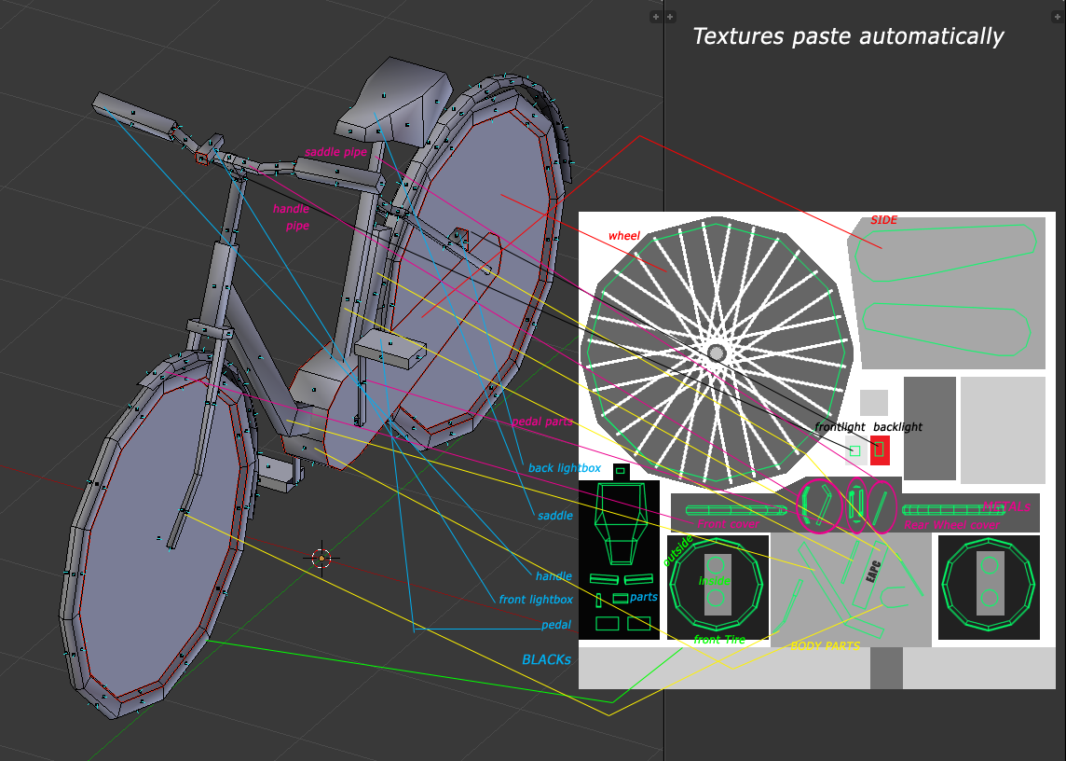
Task: Click the 'BLACKs' label
Action: coord(546,659)
